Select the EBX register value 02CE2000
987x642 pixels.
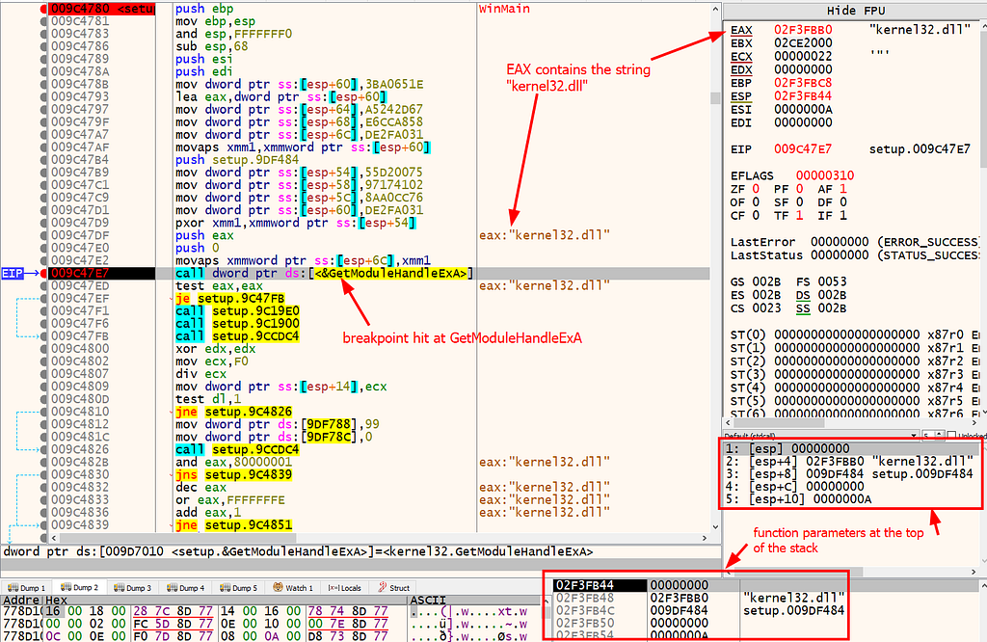click(x=803, y=42)
